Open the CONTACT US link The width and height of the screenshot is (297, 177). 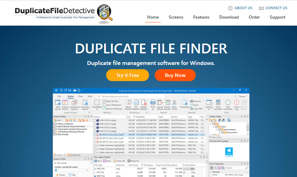[273, 8]
